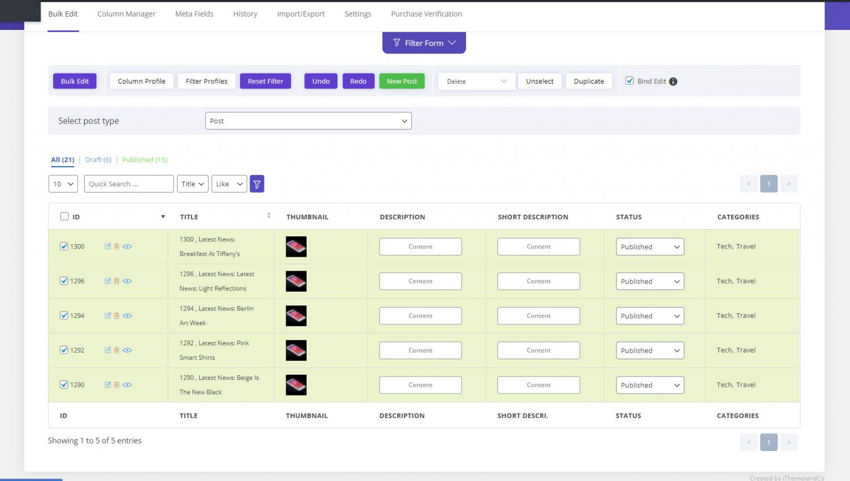
Task: Click into the Quick Search input field
Action: pos(128,184)
